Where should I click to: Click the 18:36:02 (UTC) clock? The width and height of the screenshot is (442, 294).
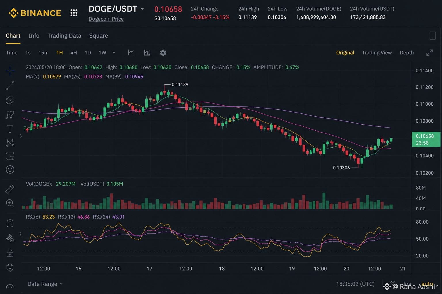tap(355, 284)
